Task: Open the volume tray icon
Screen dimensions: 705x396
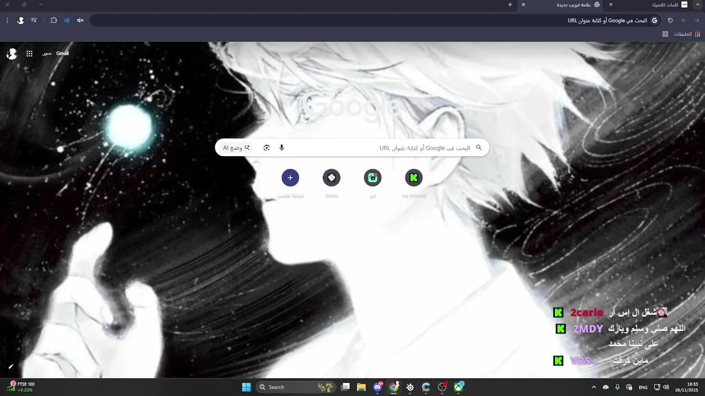Action: click(x=666, y=387)
